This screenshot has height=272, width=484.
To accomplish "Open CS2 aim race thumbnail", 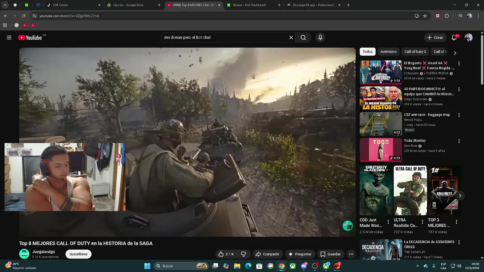I will (x=381, y=124).
